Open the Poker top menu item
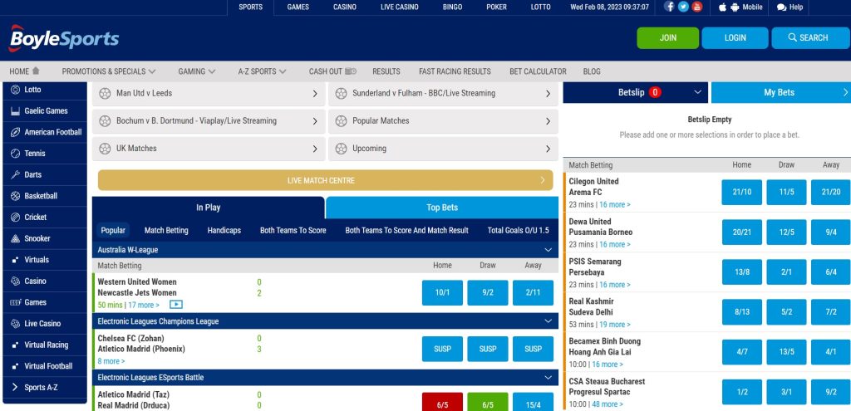Image resolution: width=851 pixels, height=411 pixels. pyautogui.click(x=497, y=7)
